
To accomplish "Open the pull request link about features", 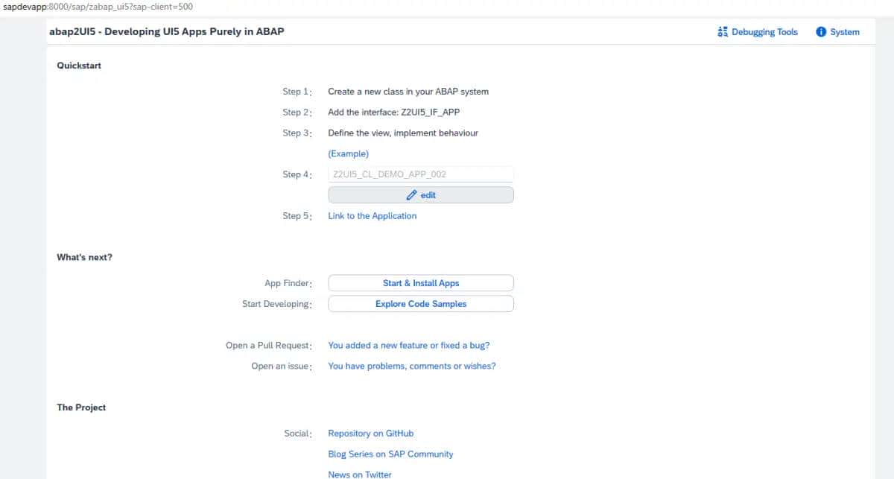I will click(408, 345).
